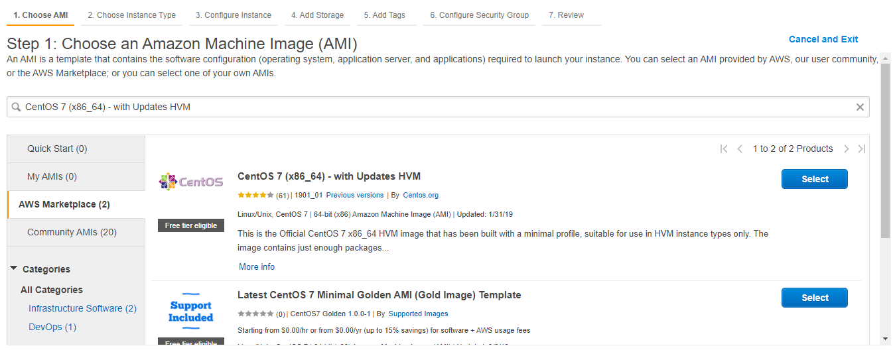The height and width of the screenshot is (354, 895).
Task: Show Quick Start (0) AMIs
Action: coord(76,148)
